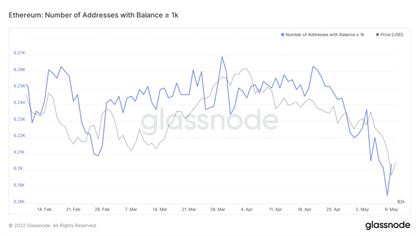The image size is (419, 236).
Task: Click the 6.18K y-axis label
Action: [19, 202]
